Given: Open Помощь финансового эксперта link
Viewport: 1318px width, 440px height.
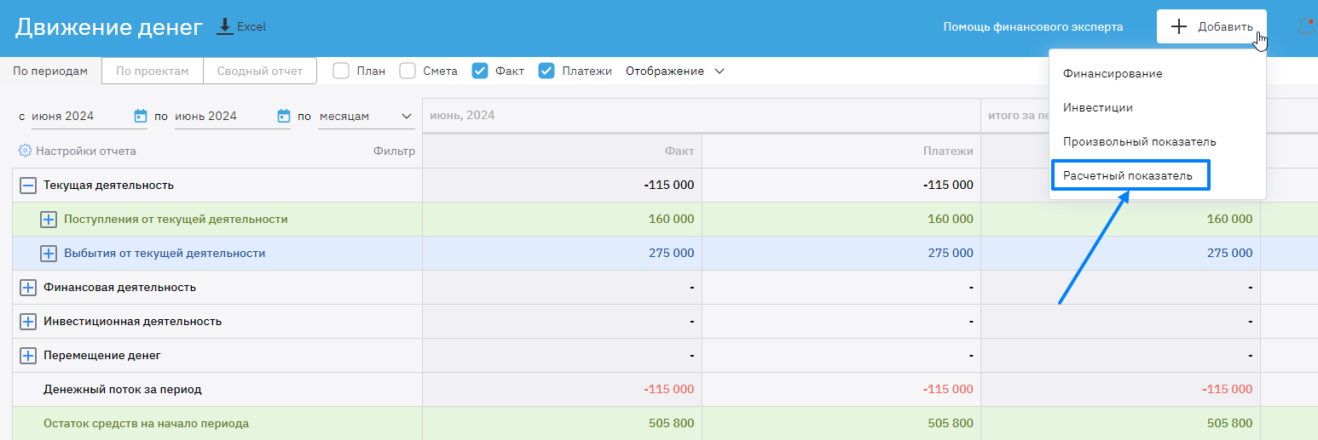Looking at the screenshot, I should (x=1032, y=26).
